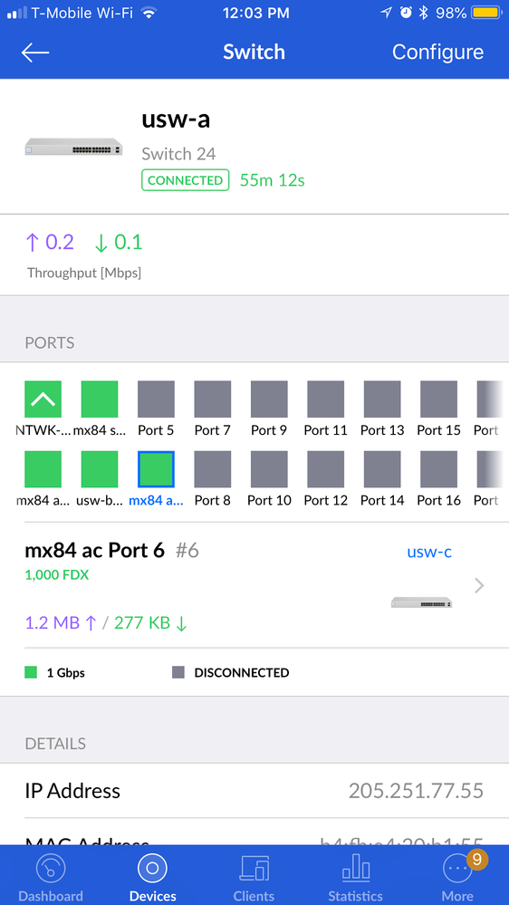Open the Configure screen
509x905 pixels.
pyautogui.click(x=437, y=52)
